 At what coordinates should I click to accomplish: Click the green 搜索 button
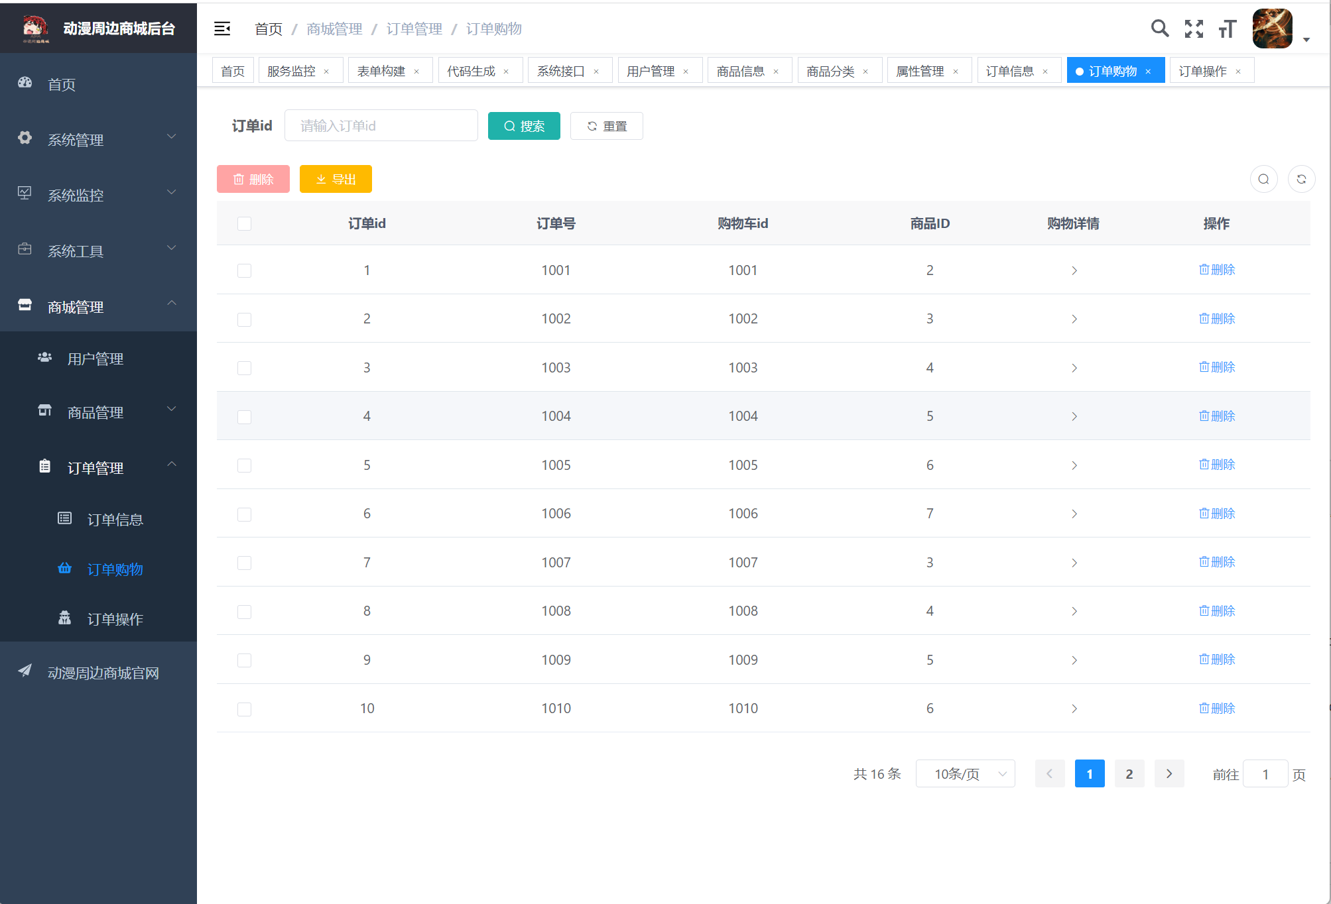point(524,126)
